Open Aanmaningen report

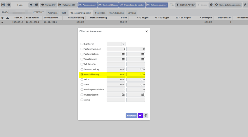[x=87, y=5]
